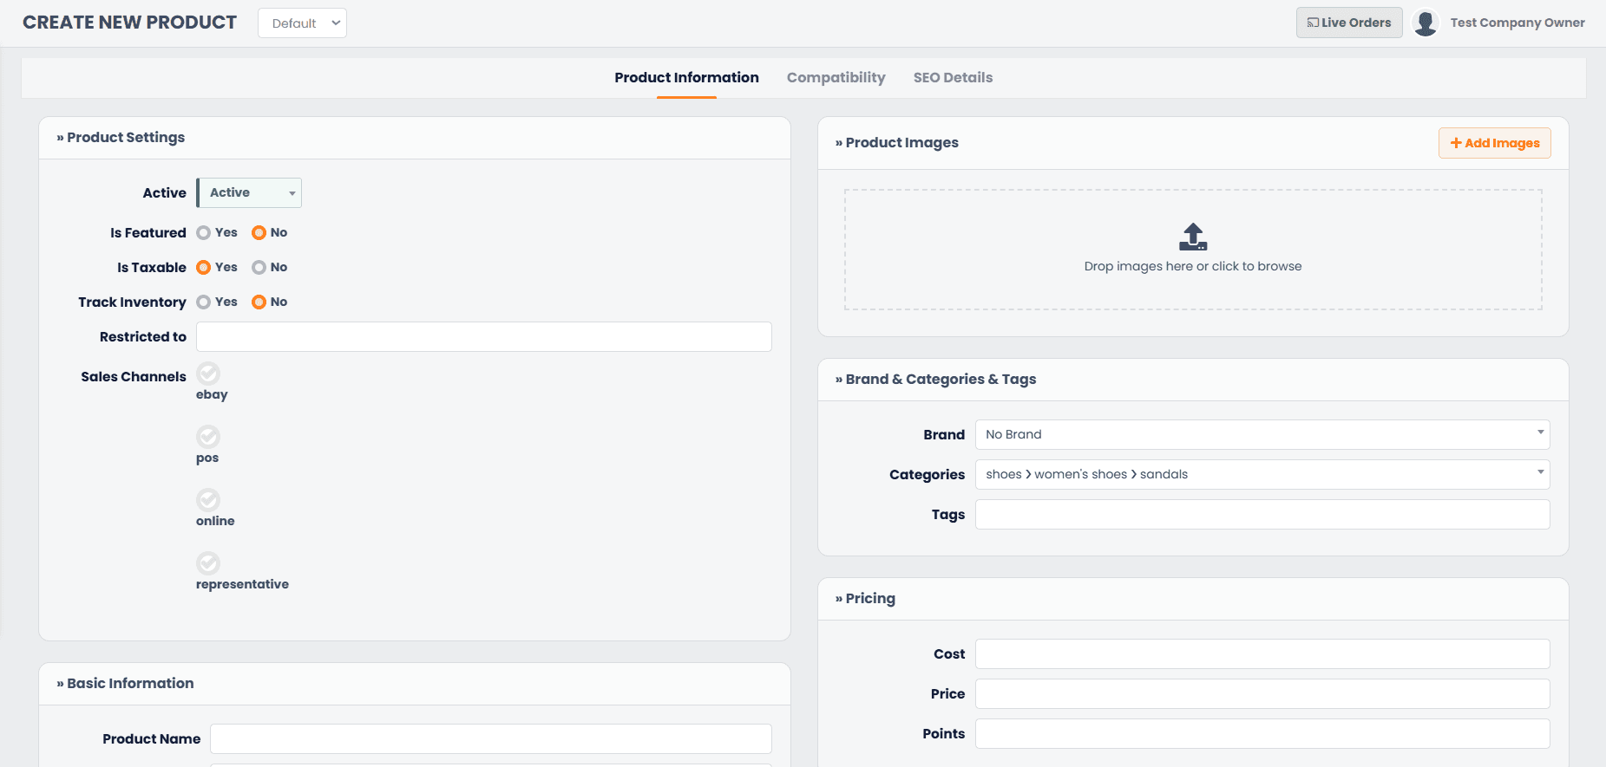The width and height of the screenshot is (1606, 767).
Task: Open the Default template dropdown
Action: tap(302, 23)
